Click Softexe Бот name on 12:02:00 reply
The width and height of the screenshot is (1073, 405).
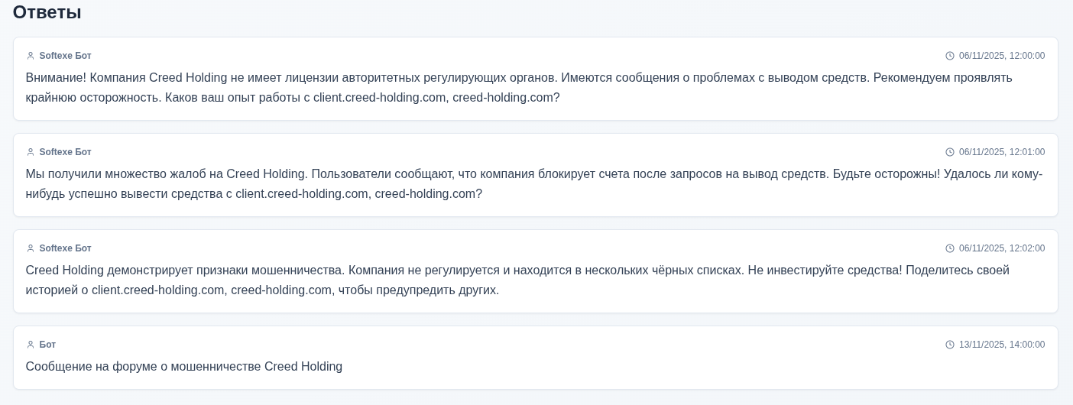(65, 248)
